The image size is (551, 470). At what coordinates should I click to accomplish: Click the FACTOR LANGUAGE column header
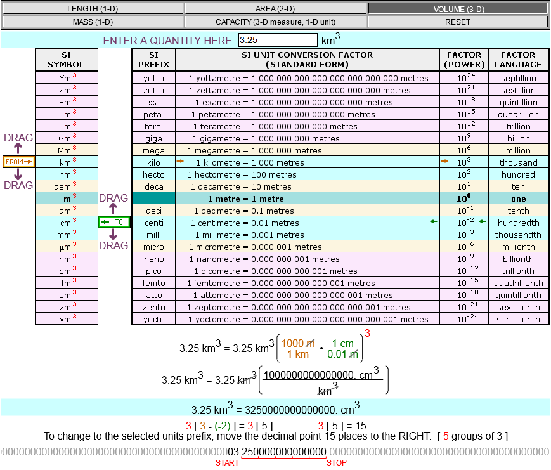[x=517, y=60]
